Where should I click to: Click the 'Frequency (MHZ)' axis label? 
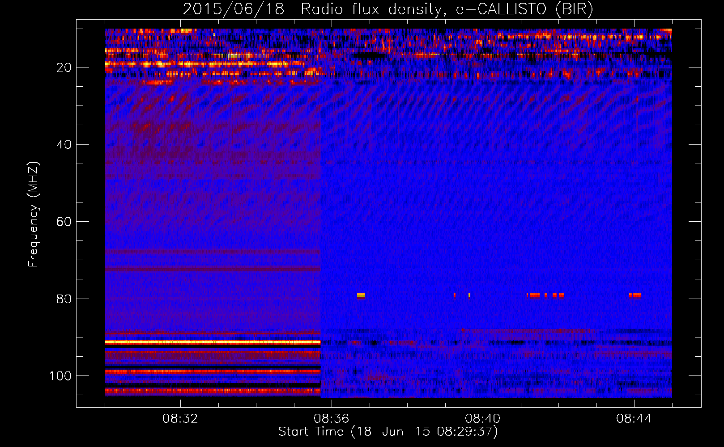(x=34, y=215)
